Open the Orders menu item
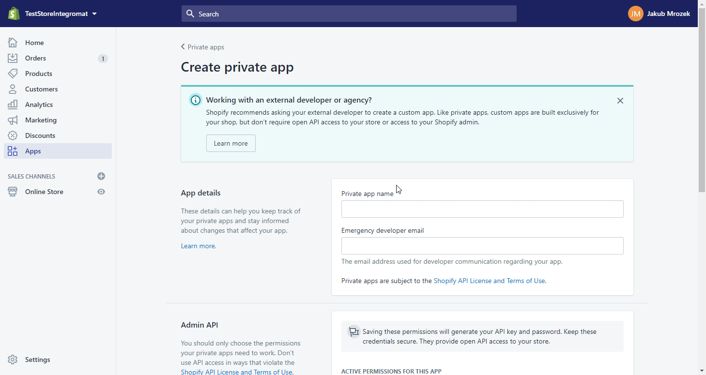This screenshot has width=706, height=375. coord(58,58)
